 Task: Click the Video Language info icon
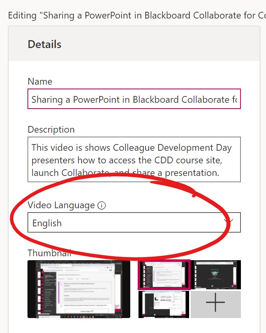point(102,205)
